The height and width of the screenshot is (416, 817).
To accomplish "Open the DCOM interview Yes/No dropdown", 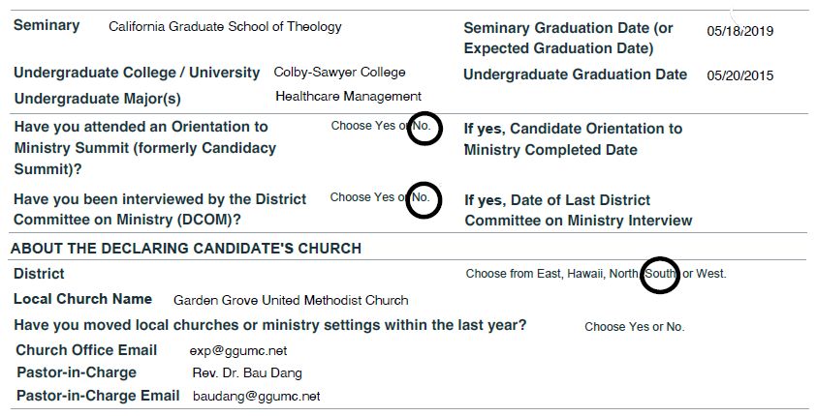I will coord(380,197).
